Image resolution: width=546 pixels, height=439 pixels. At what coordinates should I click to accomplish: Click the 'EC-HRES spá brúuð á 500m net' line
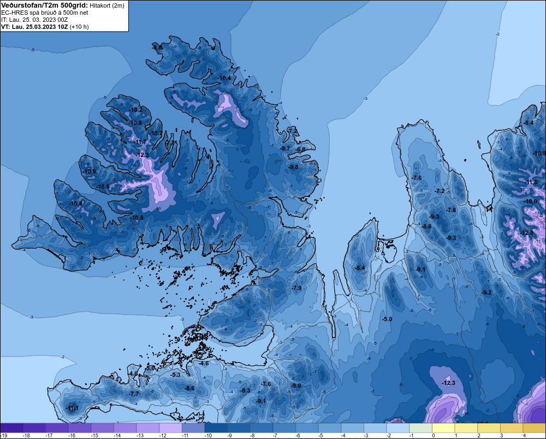(45, 13)
